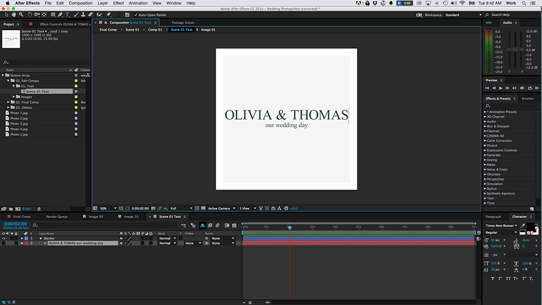Hide the Border layer with eye toggle
The width and height of the screenshot is (542, 305).
tap(3, 239)
